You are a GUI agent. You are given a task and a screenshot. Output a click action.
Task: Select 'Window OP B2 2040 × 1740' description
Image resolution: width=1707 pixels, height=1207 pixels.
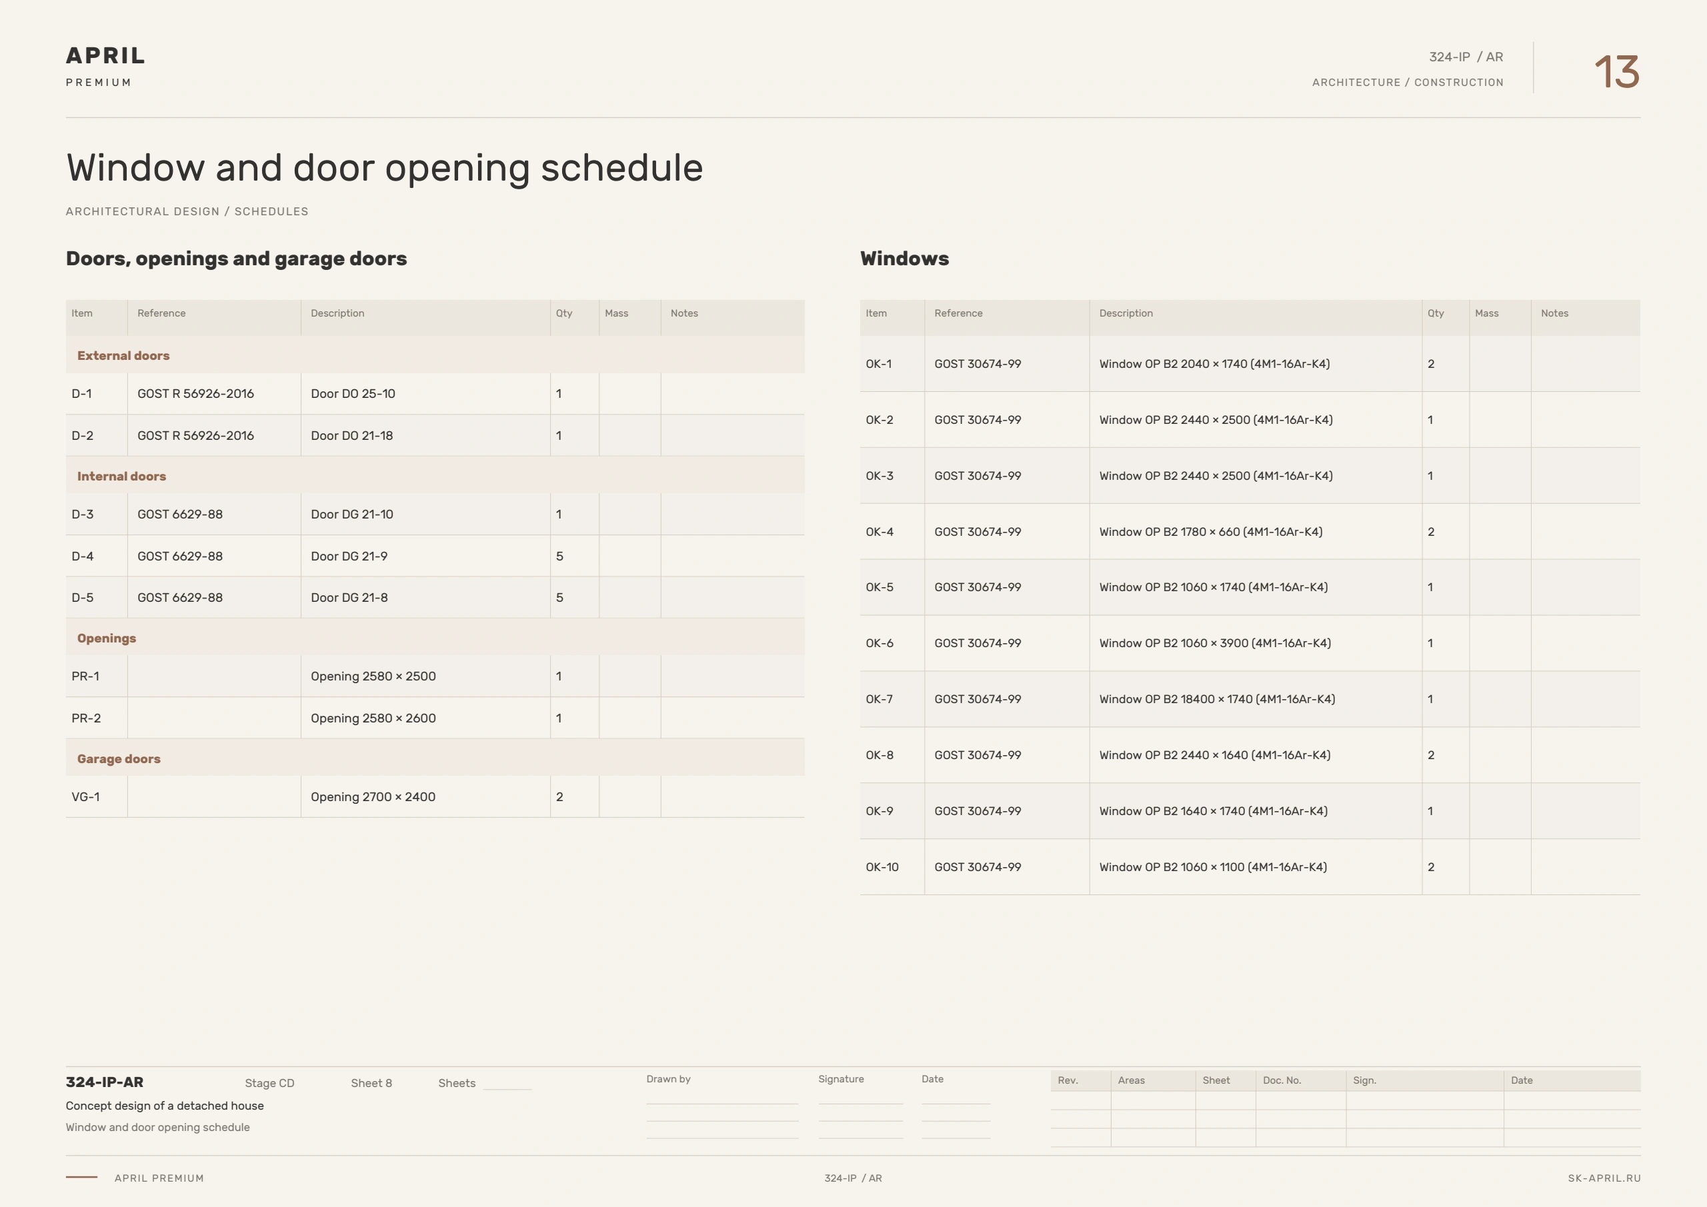tap(1215, 364)
